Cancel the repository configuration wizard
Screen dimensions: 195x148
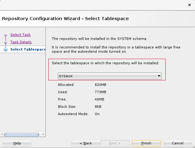177,143
